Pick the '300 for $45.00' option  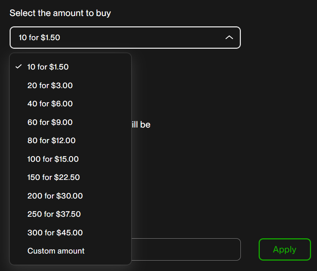55,233
